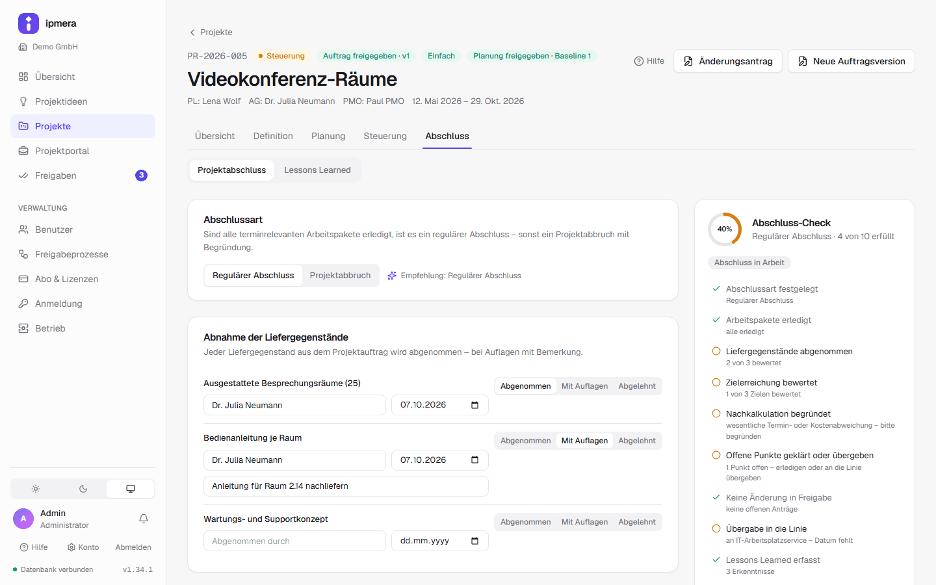
Task: Click Liefergegenstände abgenommen check item
Action: pyautogui.click(x=806, y=357)
